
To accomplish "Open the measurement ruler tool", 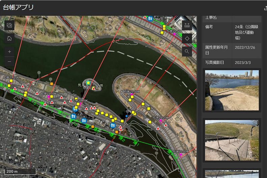I will click(187, 25).
